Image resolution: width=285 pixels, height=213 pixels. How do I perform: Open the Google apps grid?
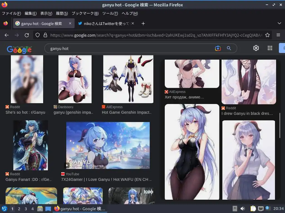270,48
